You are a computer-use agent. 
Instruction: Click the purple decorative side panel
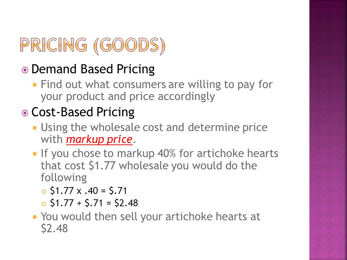coord(328,130)
